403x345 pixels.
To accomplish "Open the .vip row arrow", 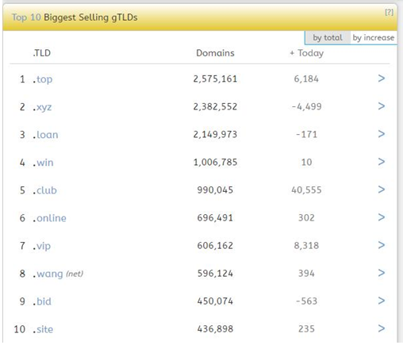I will 381,245.
